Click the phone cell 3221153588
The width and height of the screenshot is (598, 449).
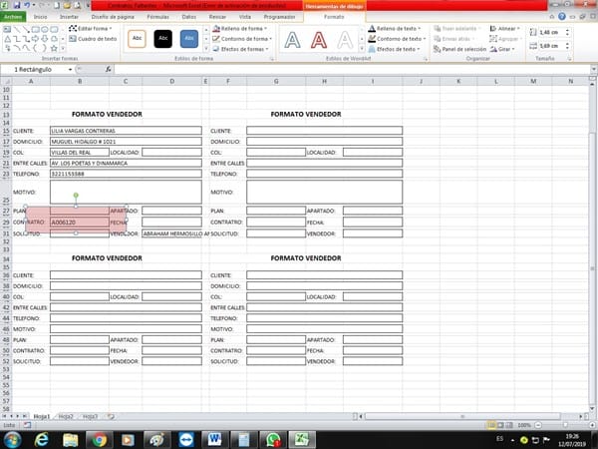(126, 174)
